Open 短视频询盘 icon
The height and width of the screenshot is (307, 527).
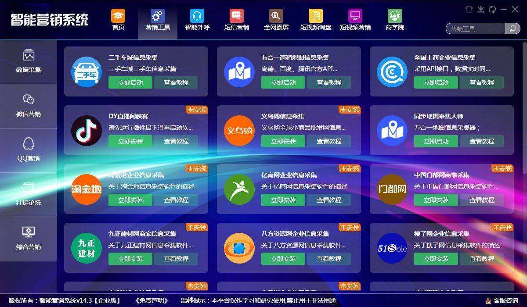[x=316, y=16]
